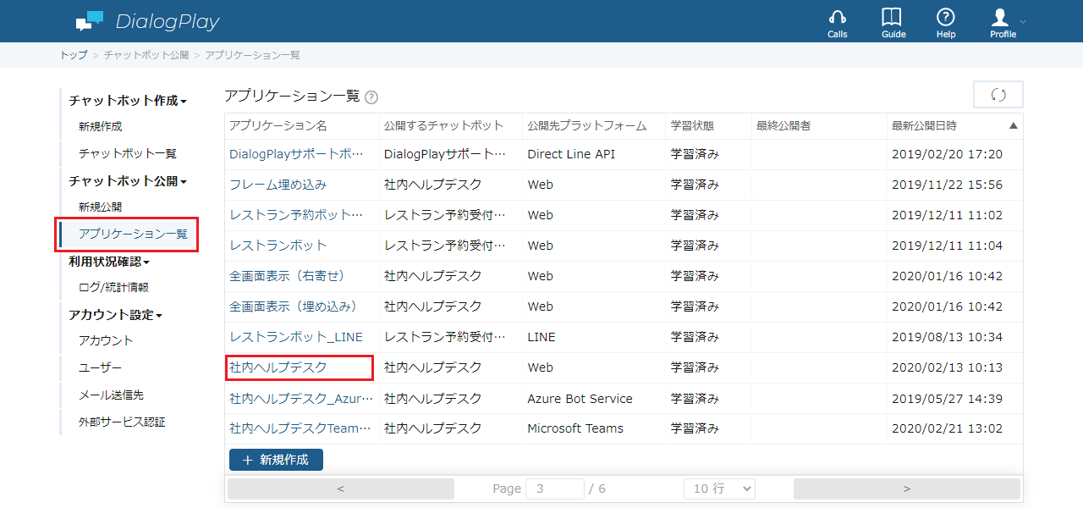This screenshot has width=1083, height=508.
Task: Click the date 2019/05/27 14:39
Action: 947,398
